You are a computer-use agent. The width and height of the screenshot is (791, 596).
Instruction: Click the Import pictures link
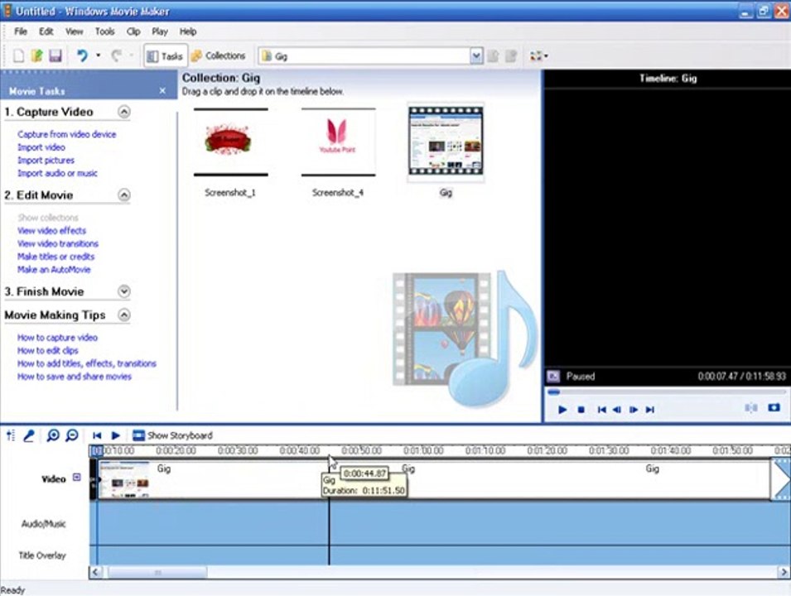pyautogui.click(x=46, y=161)
